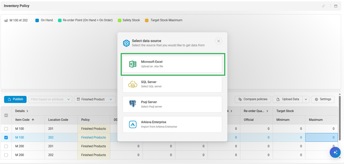The width and height of the screenshot is (344, 164).
Task: Choose the Psql Server data source option
Action: coord(172,104)
